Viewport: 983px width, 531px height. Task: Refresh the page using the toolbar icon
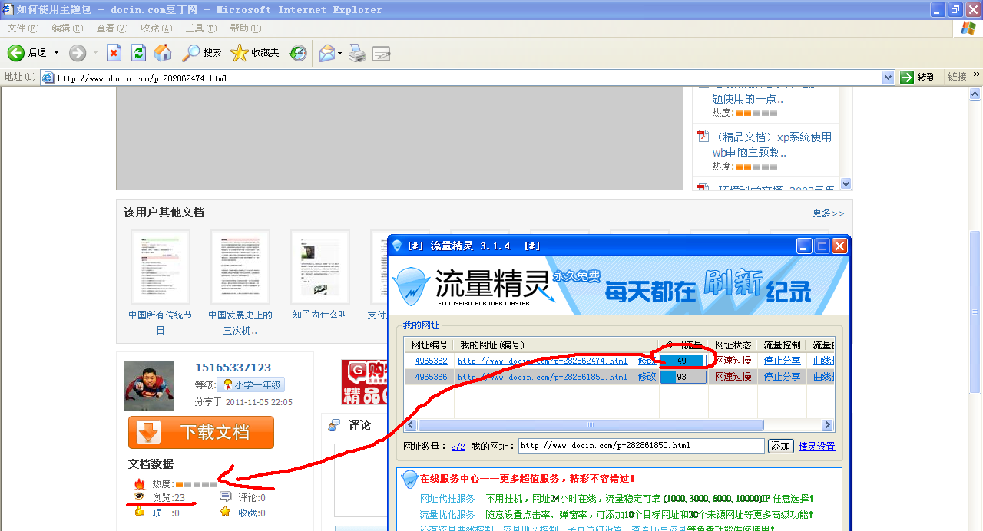point(138,53)
